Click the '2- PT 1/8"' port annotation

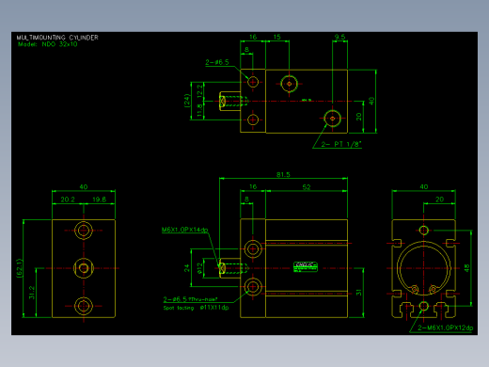tap(341, 144)
